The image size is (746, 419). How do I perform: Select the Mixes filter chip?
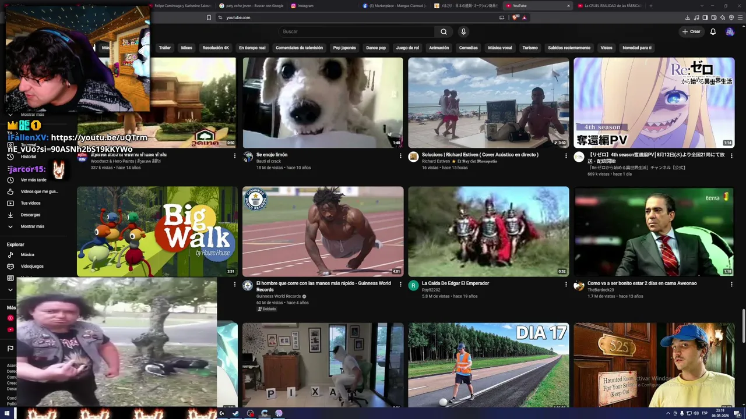click(186, 48)
